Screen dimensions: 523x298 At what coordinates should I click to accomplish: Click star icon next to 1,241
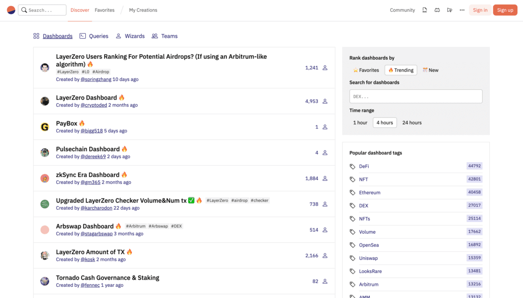[325, 68]
